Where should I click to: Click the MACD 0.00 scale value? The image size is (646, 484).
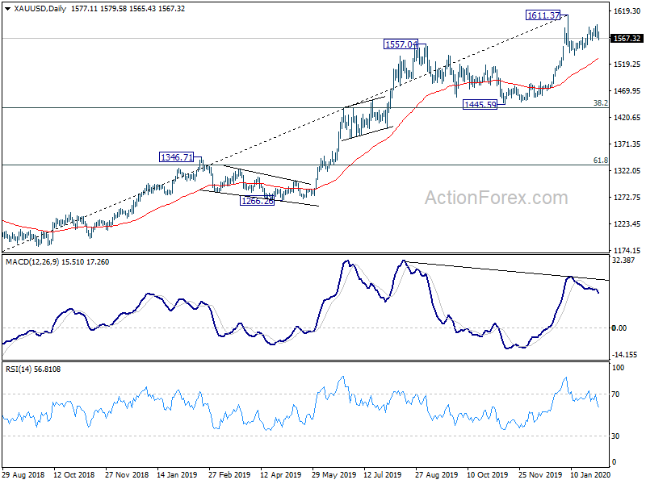[619, 328]
